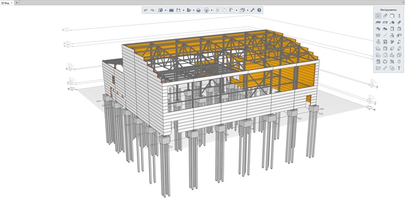
Task: Select the Window tool in Инструменты
Action: click(x=399, y=29)
